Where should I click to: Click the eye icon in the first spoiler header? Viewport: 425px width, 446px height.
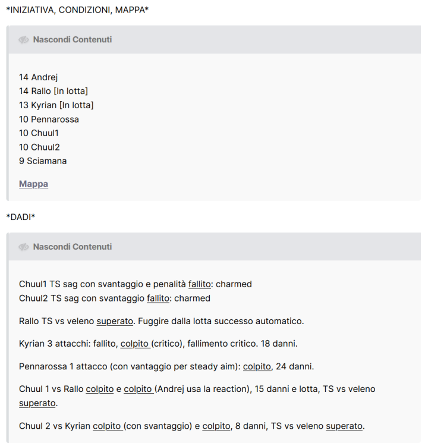tap(24, 40)
